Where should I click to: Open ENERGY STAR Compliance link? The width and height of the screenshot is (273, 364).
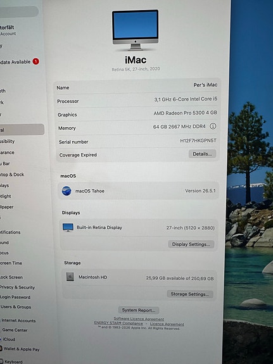click(x=118, y=323)
